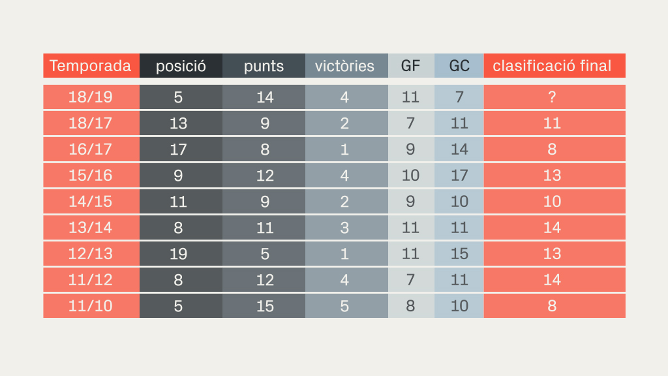Select the posició column header
Image resolution: width=668 pixels, height=376 pixels.
(x=181, y=66)
